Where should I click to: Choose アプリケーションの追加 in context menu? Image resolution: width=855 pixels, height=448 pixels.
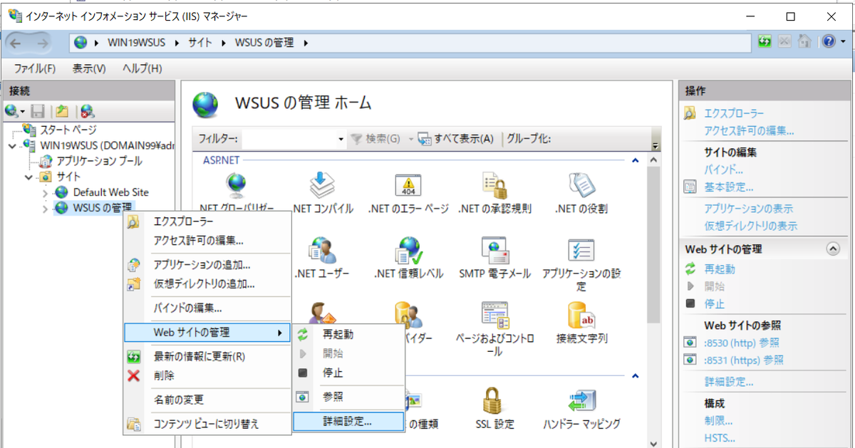point(208,265)
